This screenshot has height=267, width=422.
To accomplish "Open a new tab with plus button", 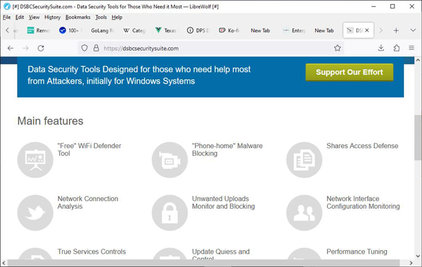I will [x=396, y=30].
